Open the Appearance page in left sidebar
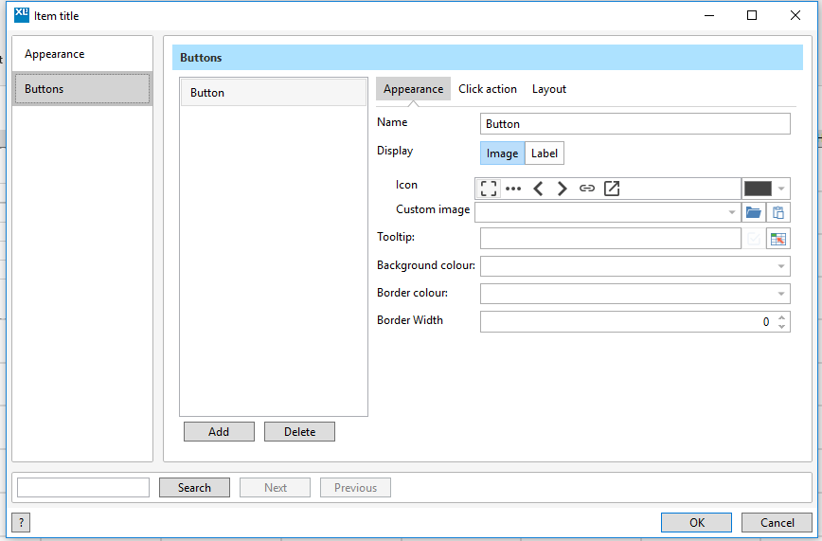822x541 pixels. (82, 54)
